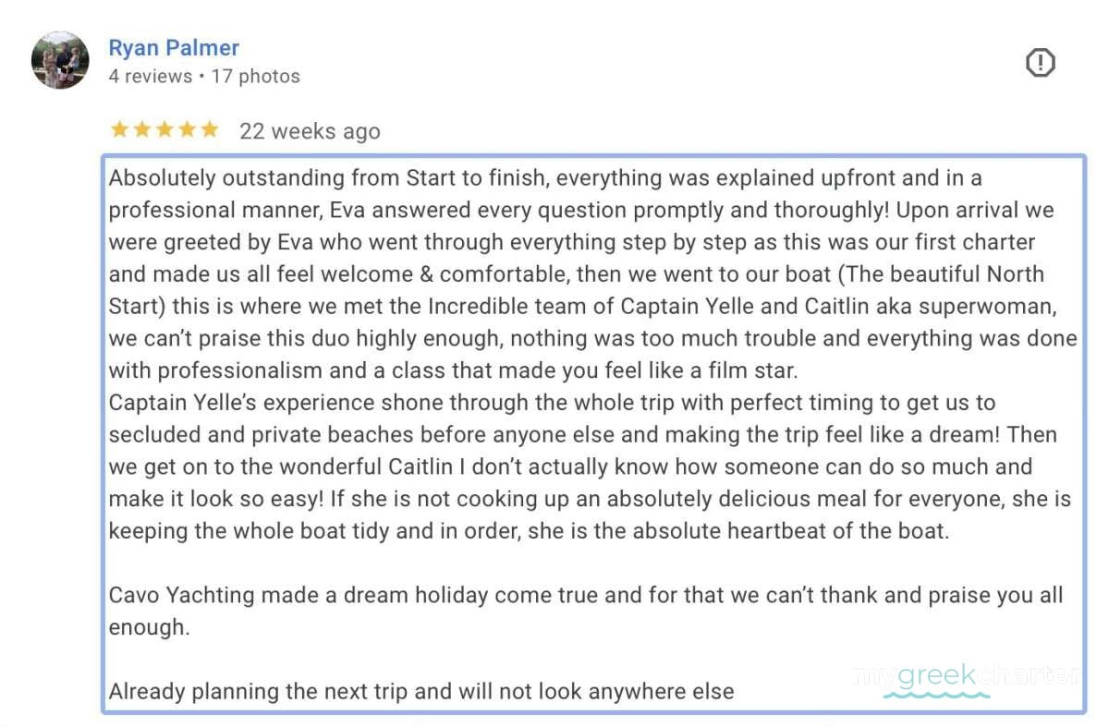Click the "22 weeks ago" timestamp

pyautogui.click(x=310, y=131)
